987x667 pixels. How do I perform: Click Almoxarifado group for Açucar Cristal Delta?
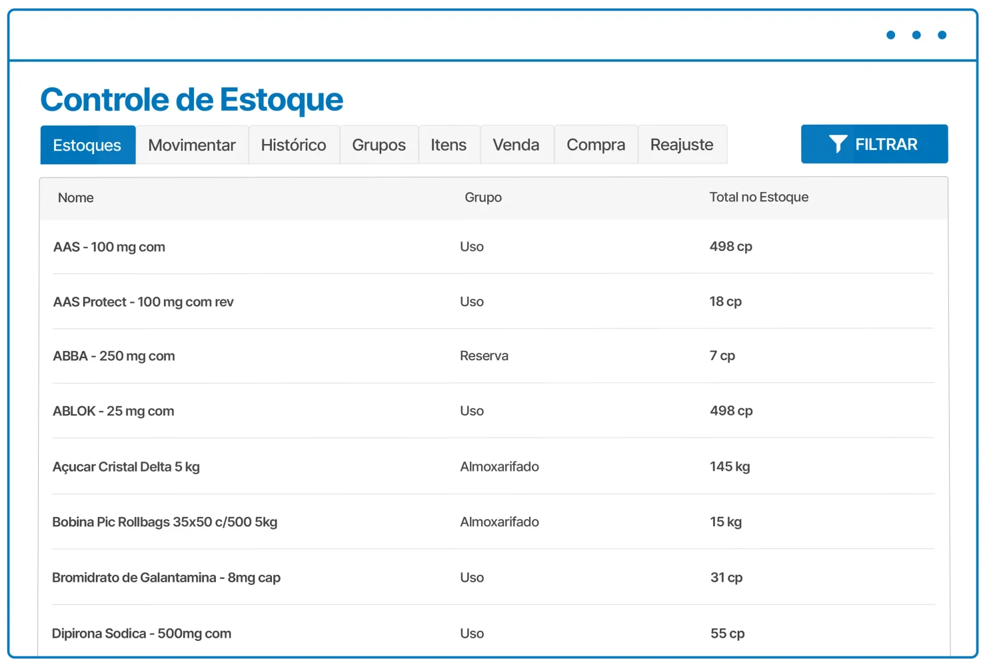(x=500, y=466)
